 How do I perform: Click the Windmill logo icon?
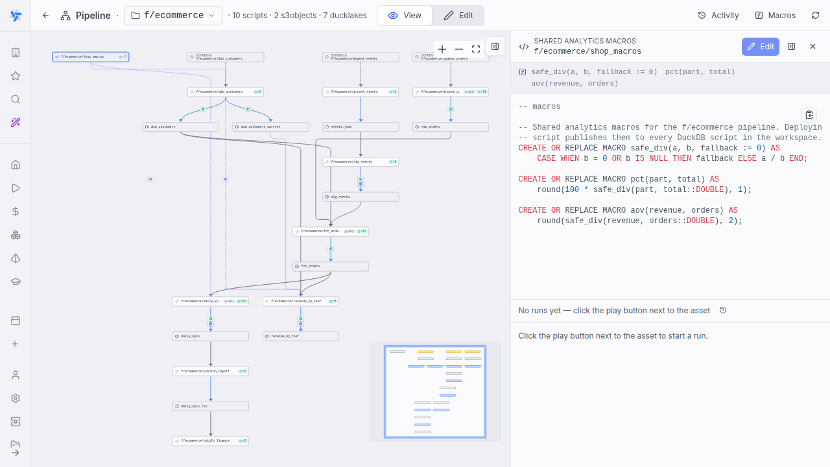point(16,16)
